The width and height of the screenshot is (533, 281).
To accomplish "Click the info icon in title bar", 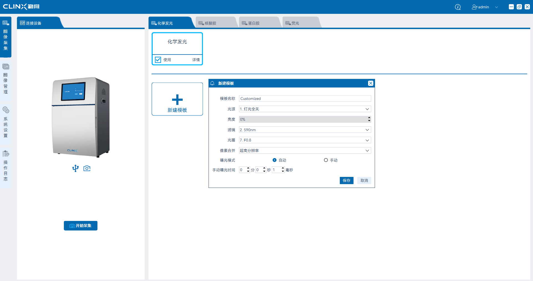I will (x=458, y=7).
